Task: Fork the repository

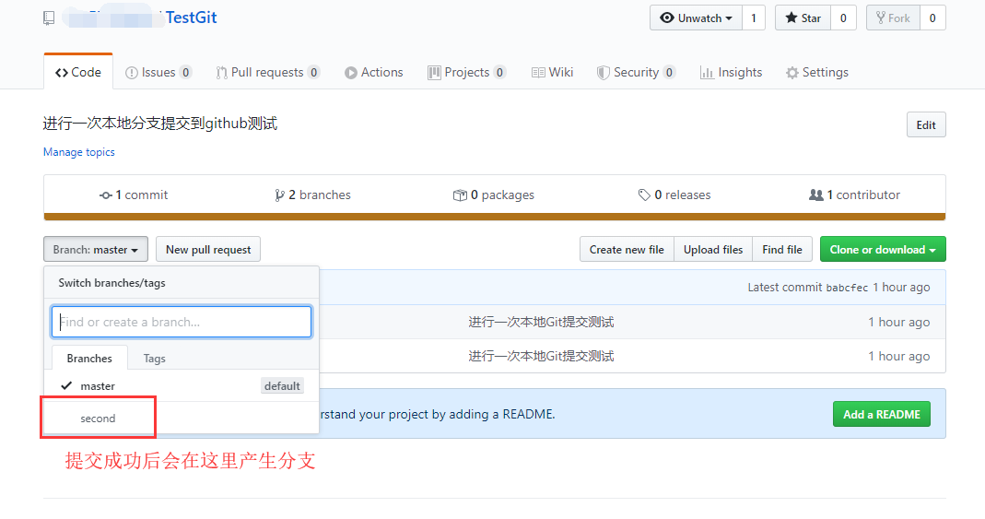Action: [x=893, y=18]
